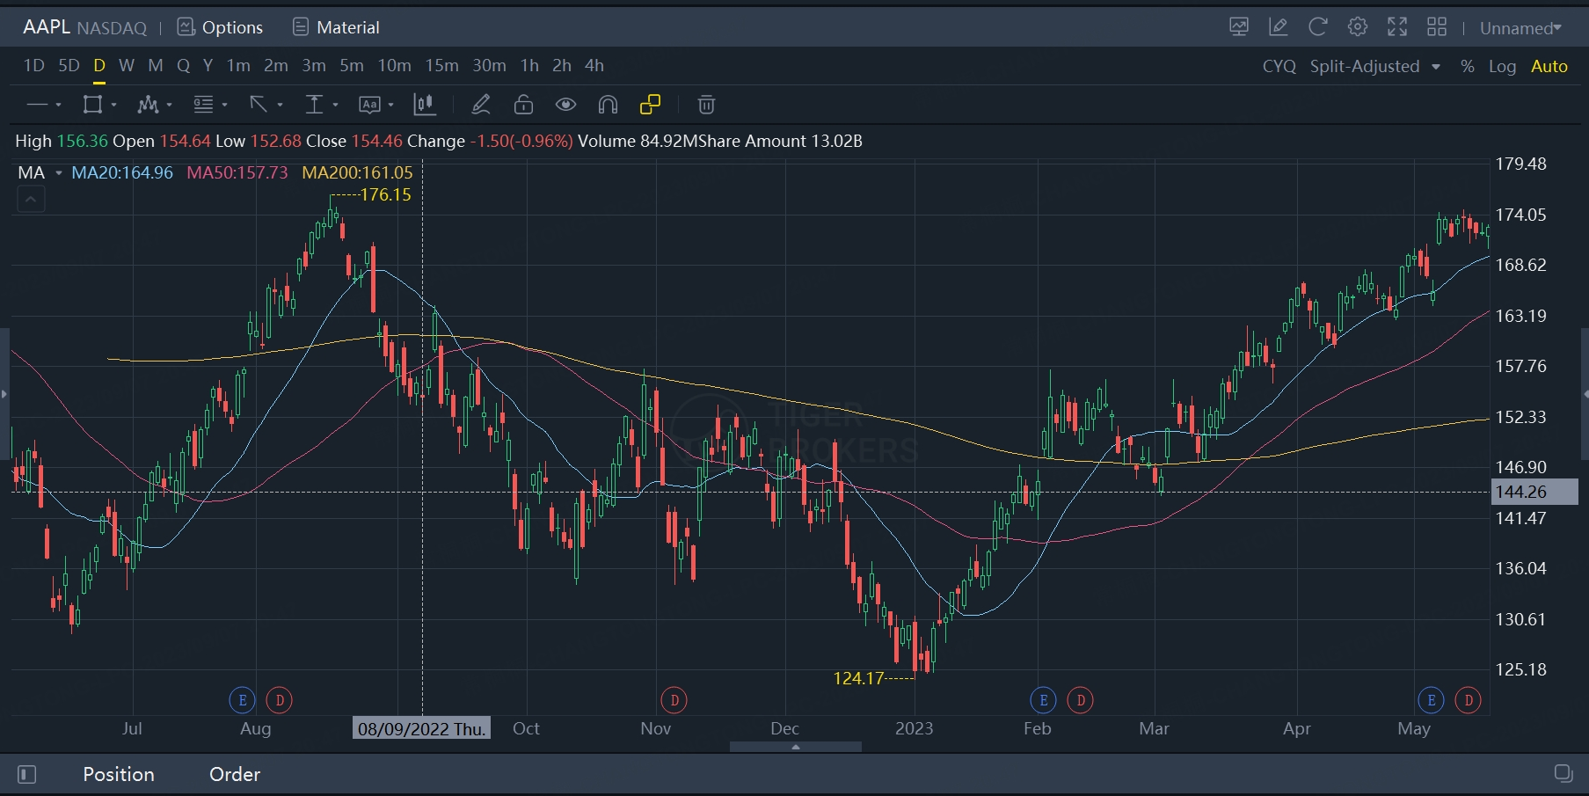Open the multi-chart layout grid icon

point(1436,27)
